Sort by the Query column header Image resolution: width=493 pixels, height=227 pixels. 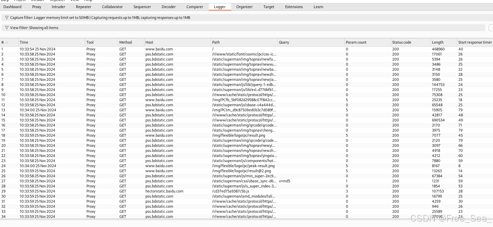click(x=311, y=42)
